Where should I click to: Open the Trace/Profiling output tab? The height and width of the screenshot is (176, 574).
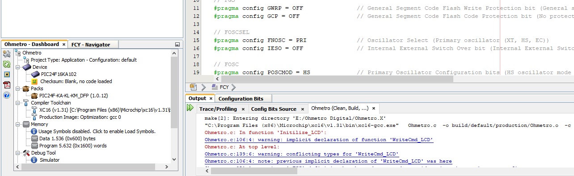218,109
